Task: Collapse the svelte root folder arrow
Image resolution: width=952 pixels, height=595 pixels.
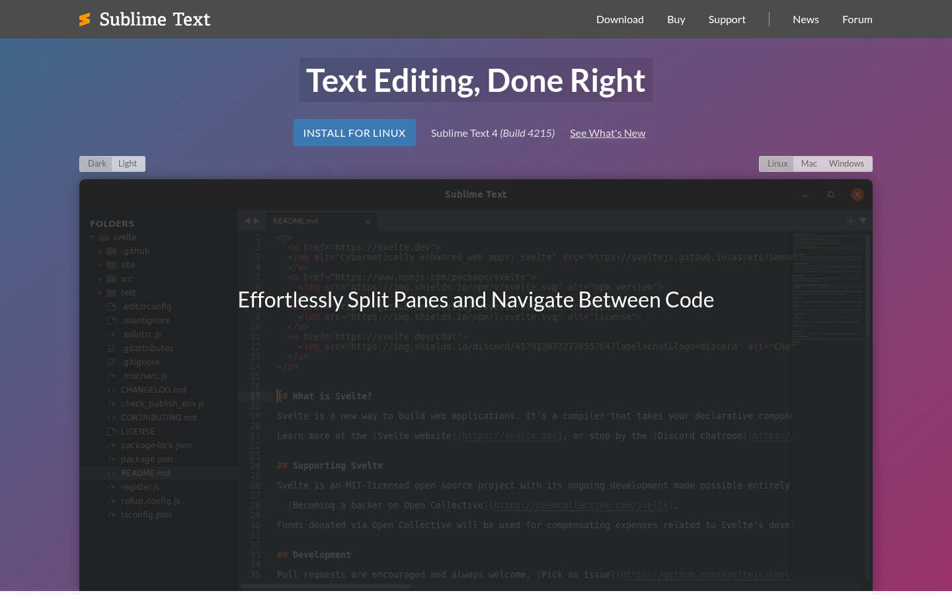Action: (x=93, y=237)
